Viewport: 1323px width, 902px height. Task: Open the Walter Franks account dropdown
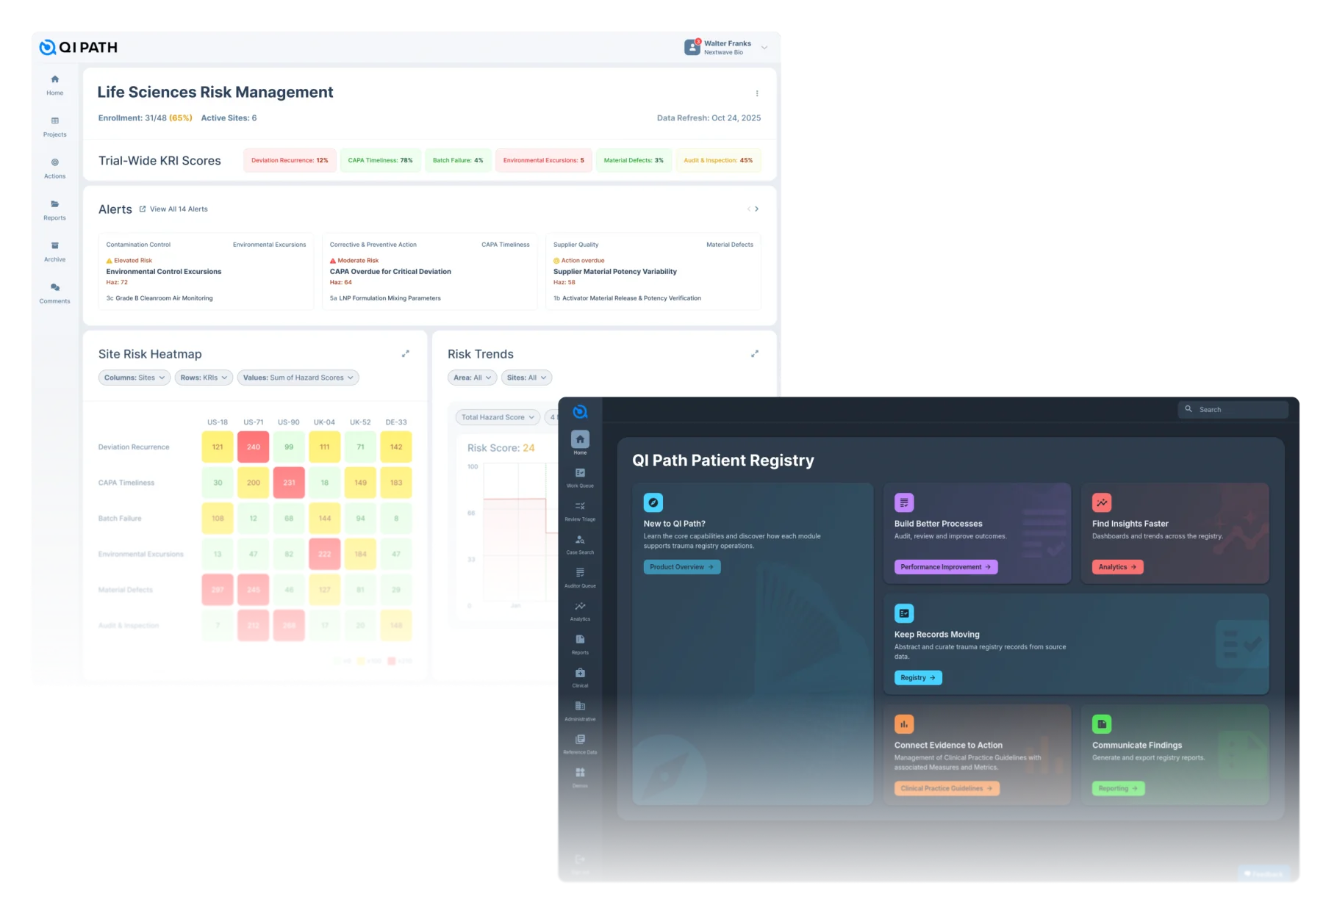tap(726, 48)
